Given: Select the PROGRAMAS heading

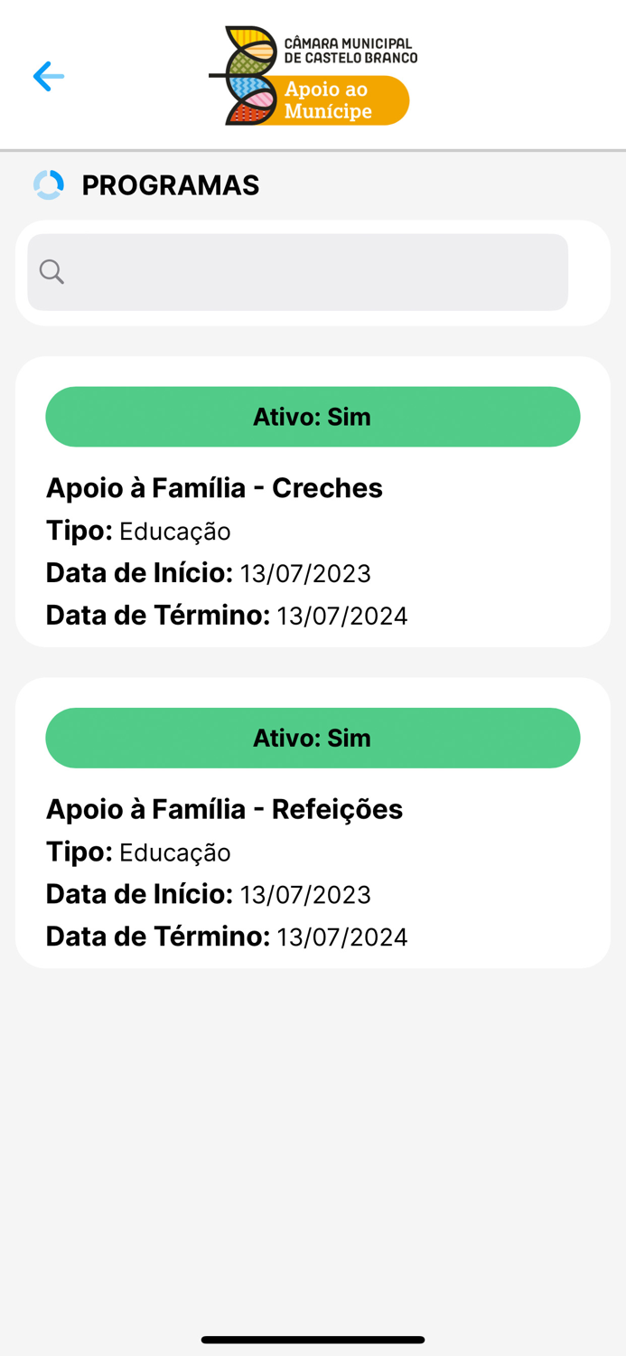Looking at the screenshot, I should [x=170, y=184].
